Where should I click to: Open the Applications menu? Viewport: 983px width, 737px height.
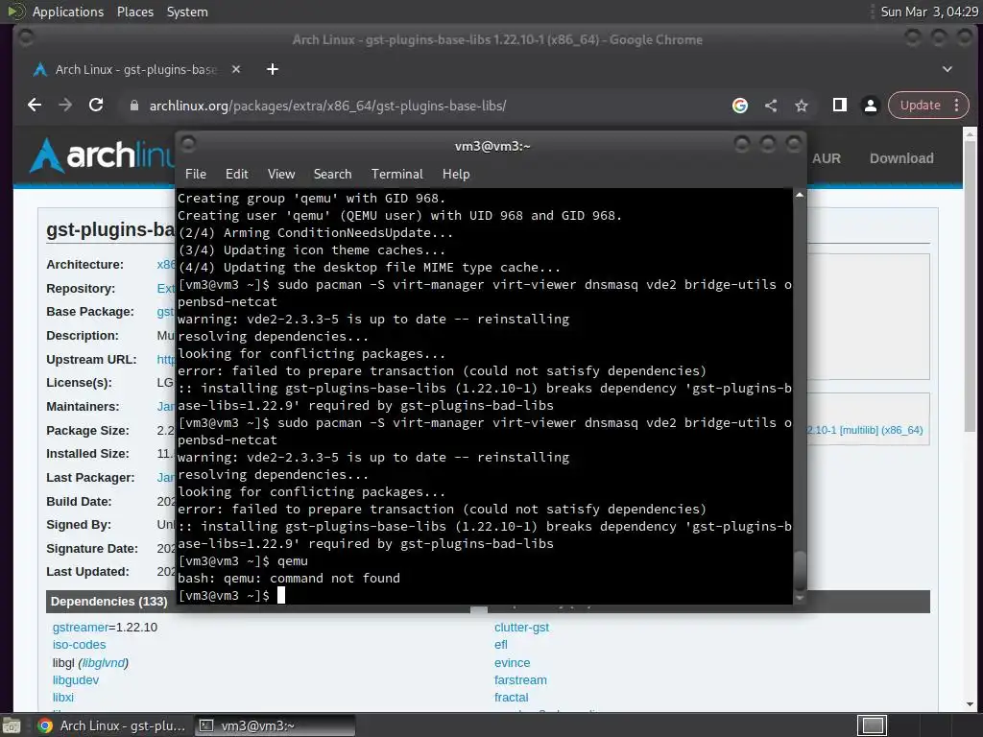pos(68,12)
